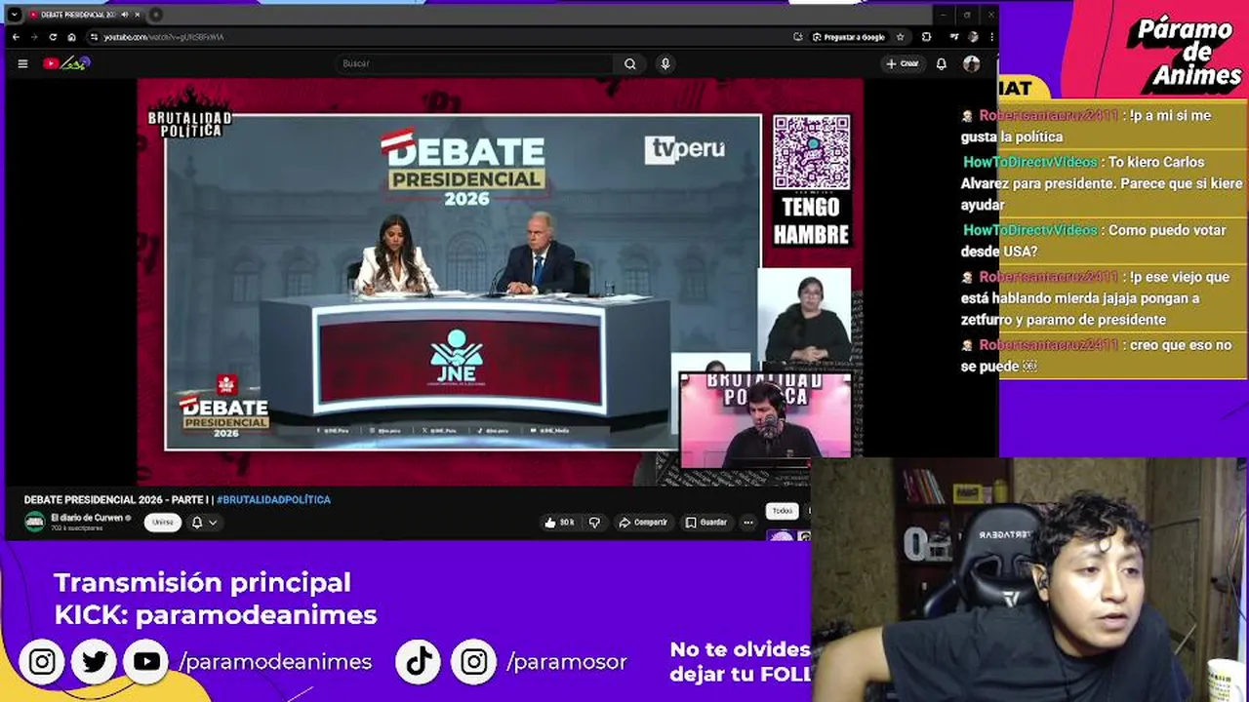Open the browser extensions puzzle icon
The image size is (1249, 702).
coord(926,37)
